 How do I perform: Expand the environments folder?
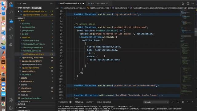[x=27, y=81]
